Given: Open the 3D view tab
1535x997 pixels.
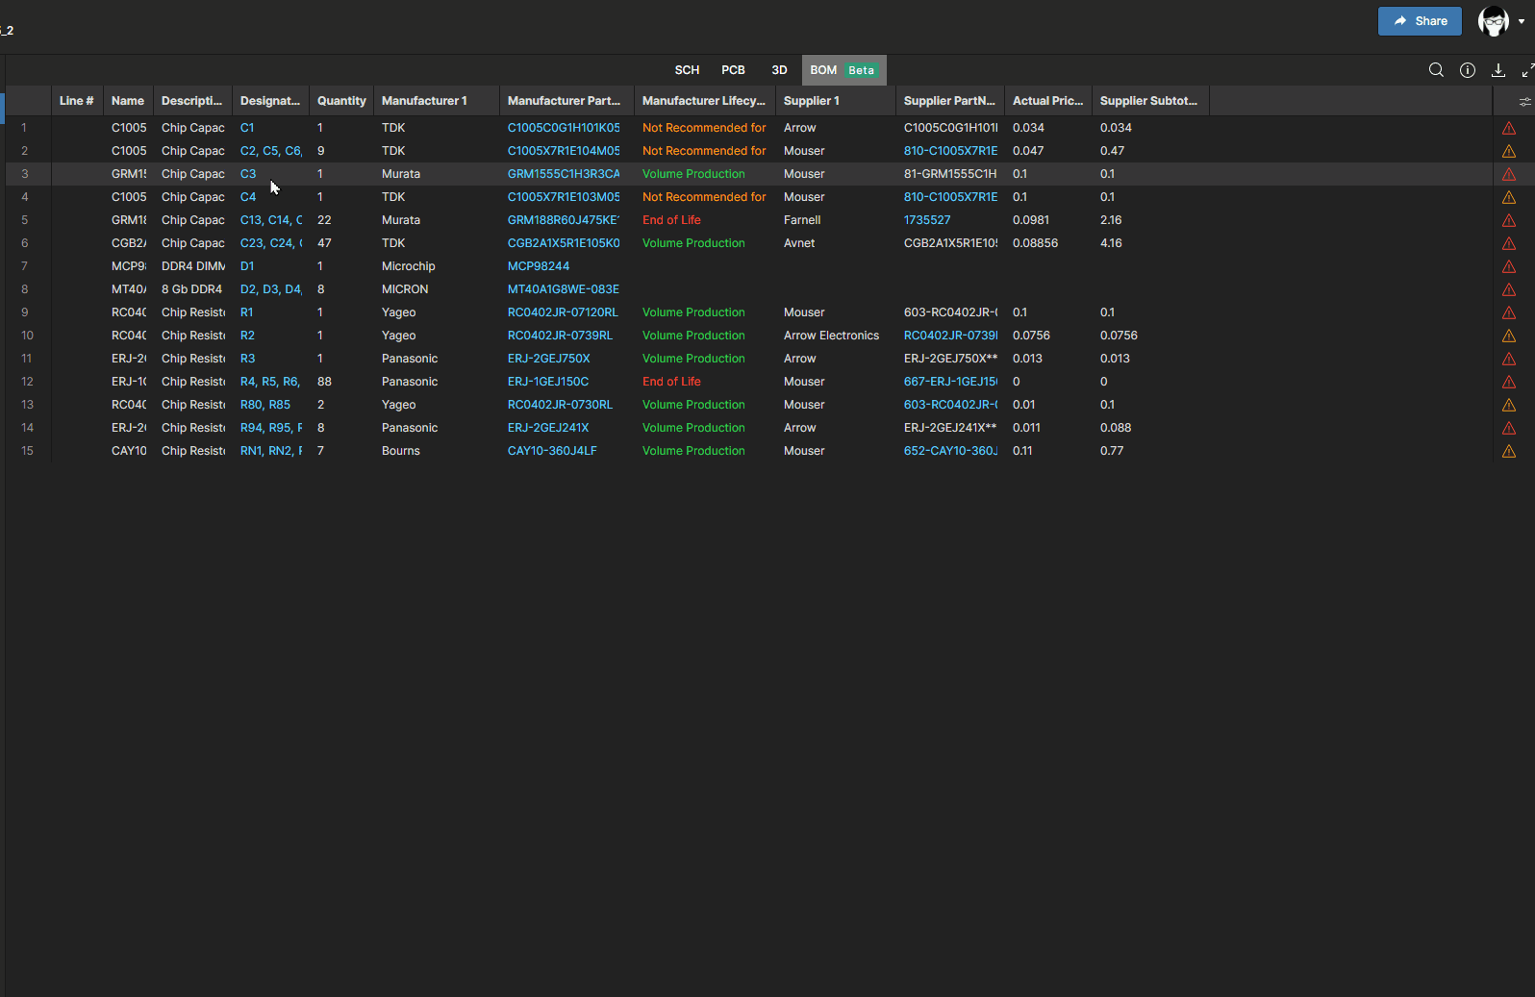Looking at the screenshot, I should (x=779, y=70).
